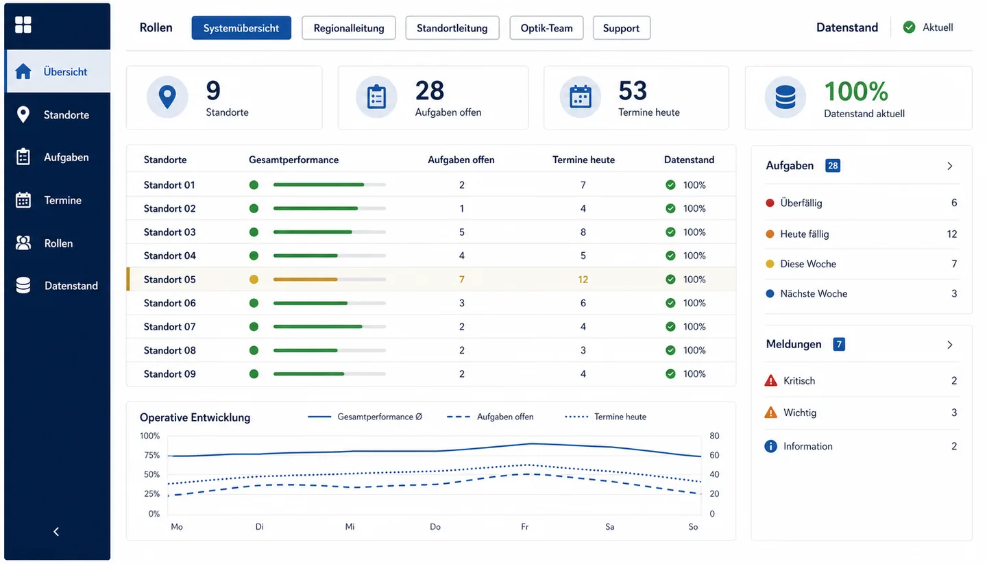Switch to the Support role tab
This screenshot has height=564, width=987.
621,28
